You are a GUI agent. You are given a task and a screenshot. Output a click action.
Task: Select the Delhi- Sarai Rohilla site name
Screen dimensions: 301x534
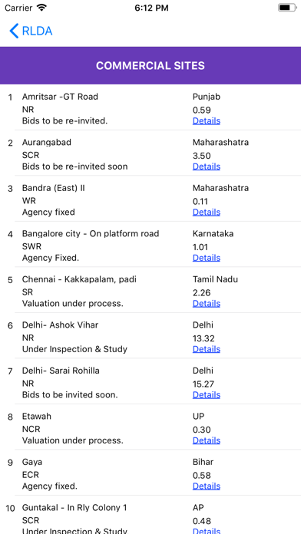pyautogui.click(x=61, y=371)
